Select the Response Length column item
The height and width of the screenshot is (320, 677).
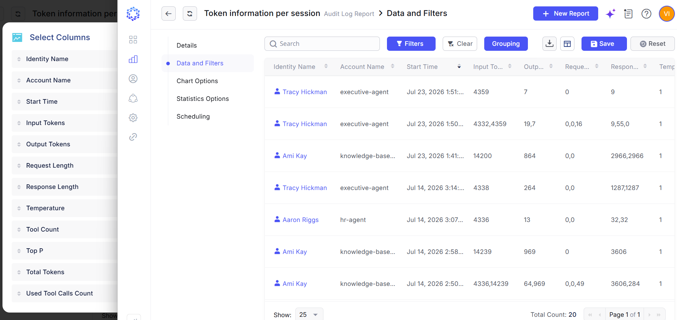tap(65, 187)
